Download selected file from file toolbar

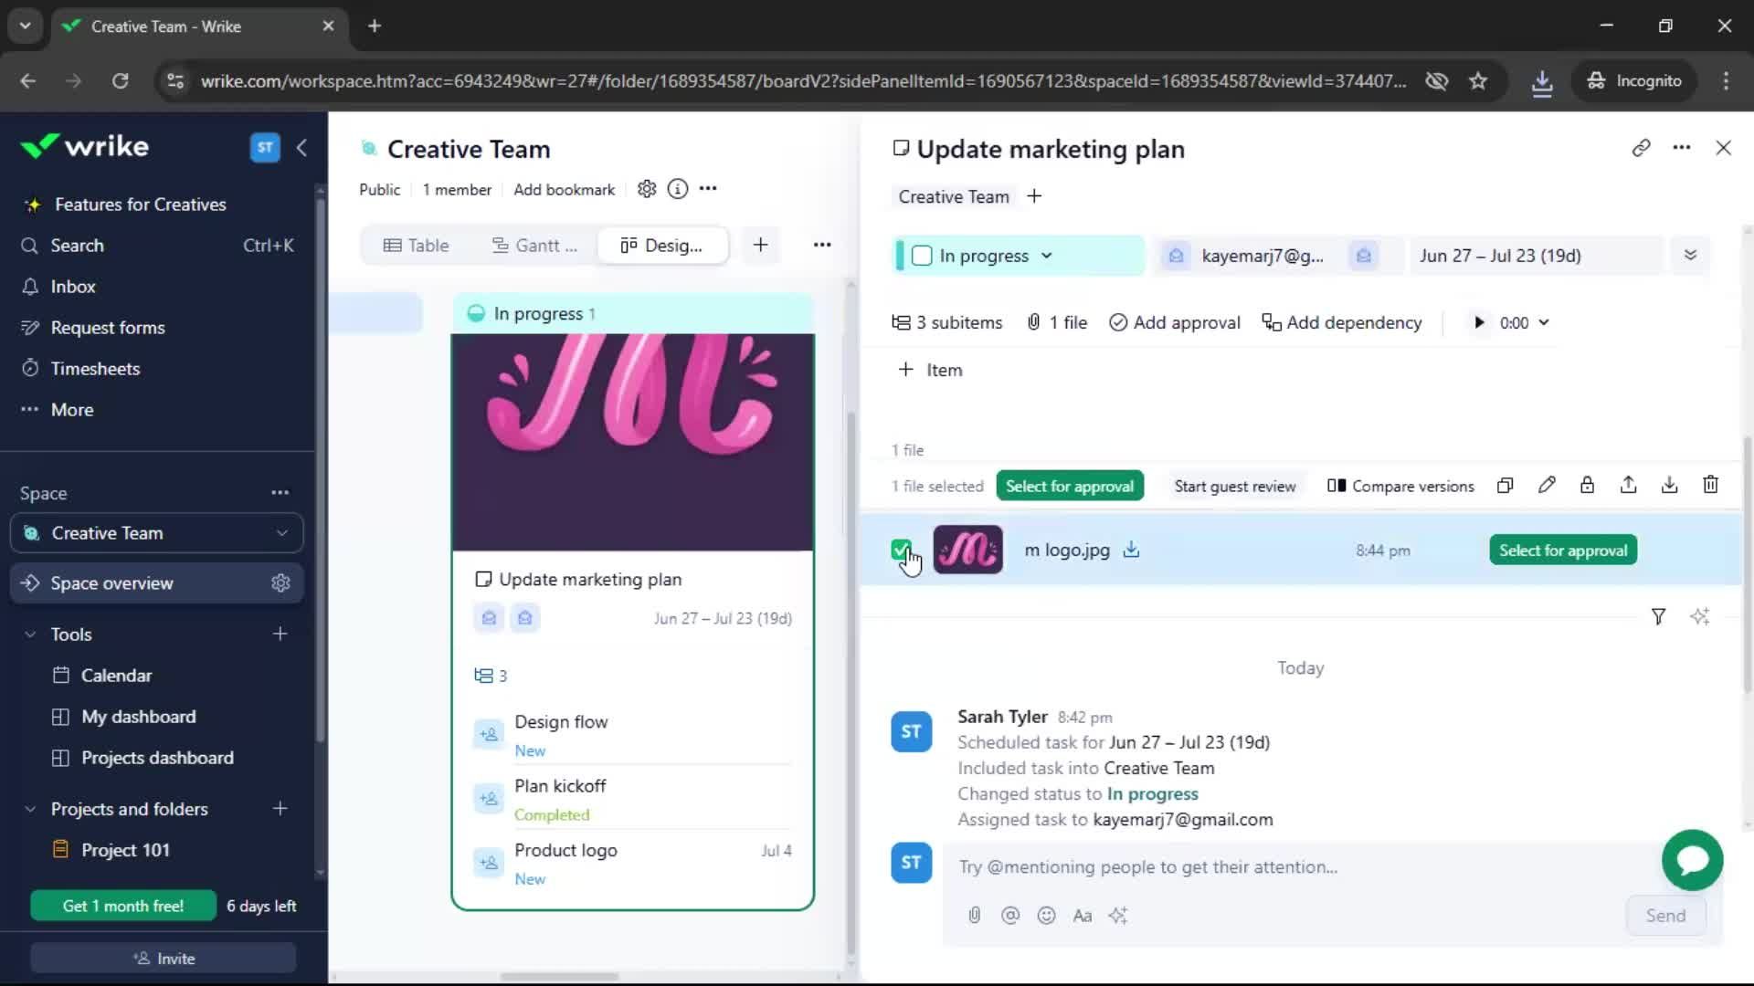[x=1669, y=486]
